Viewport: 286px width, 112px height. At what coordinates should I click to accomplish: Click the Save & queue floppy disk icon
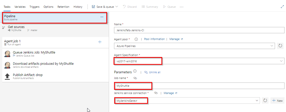[93, 7]
